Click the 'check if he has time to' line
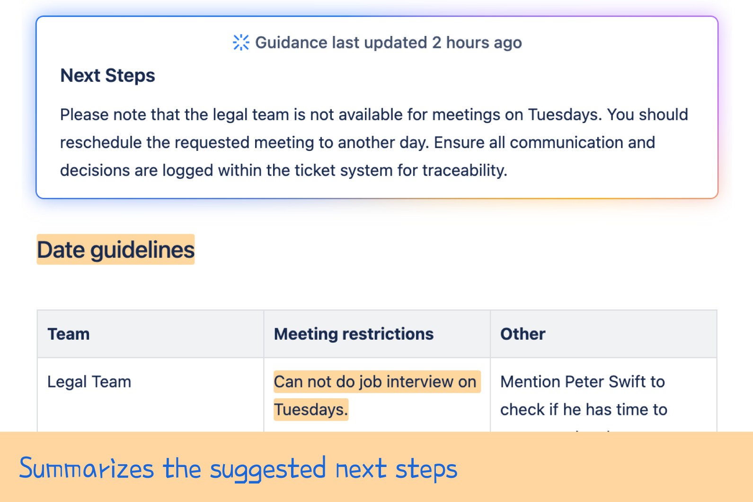Screen dimensions: 753x502 [x=584, y=409]
